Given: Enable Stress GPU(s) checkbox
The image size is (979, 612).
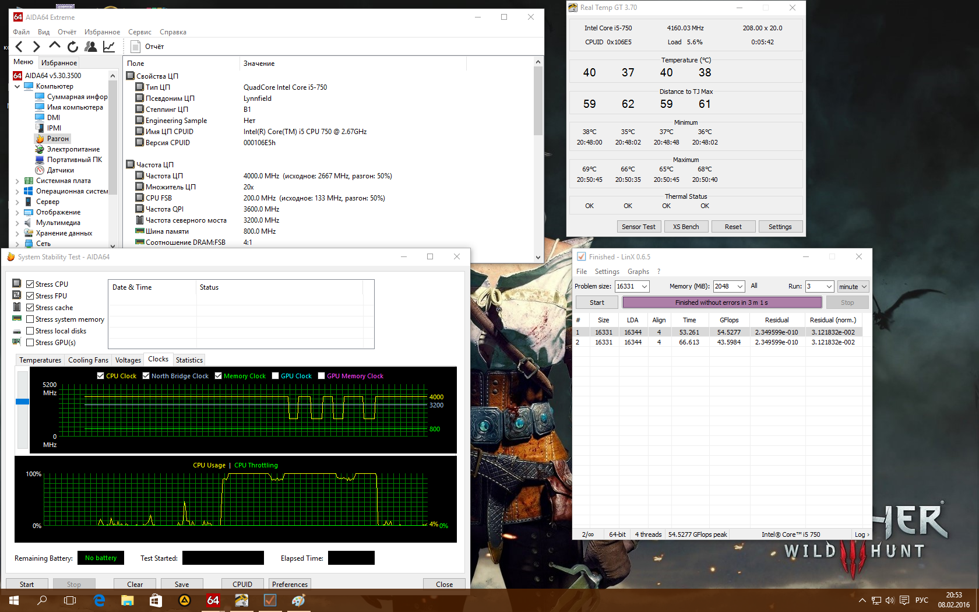Looking at the screenshot, I should (30, 343).
